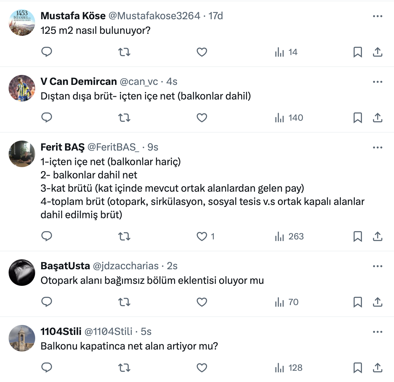Expand more options on BaşatUsta's tweet
Viewport: 394px width, 382px height.
377,266
